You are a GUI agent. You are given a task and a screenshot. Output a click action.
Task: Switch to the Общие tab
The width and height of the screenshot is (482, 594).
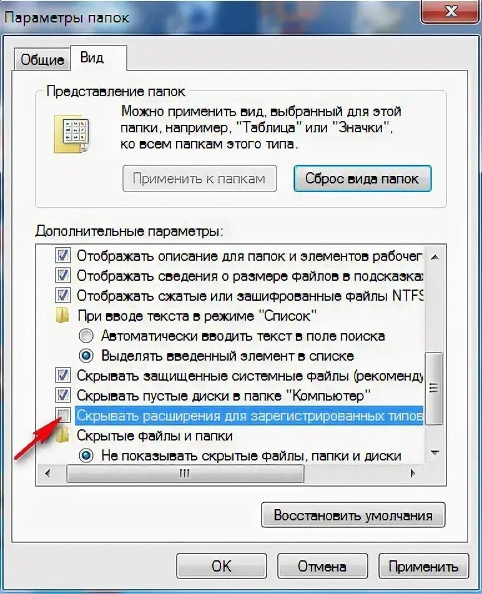[42, 59]
